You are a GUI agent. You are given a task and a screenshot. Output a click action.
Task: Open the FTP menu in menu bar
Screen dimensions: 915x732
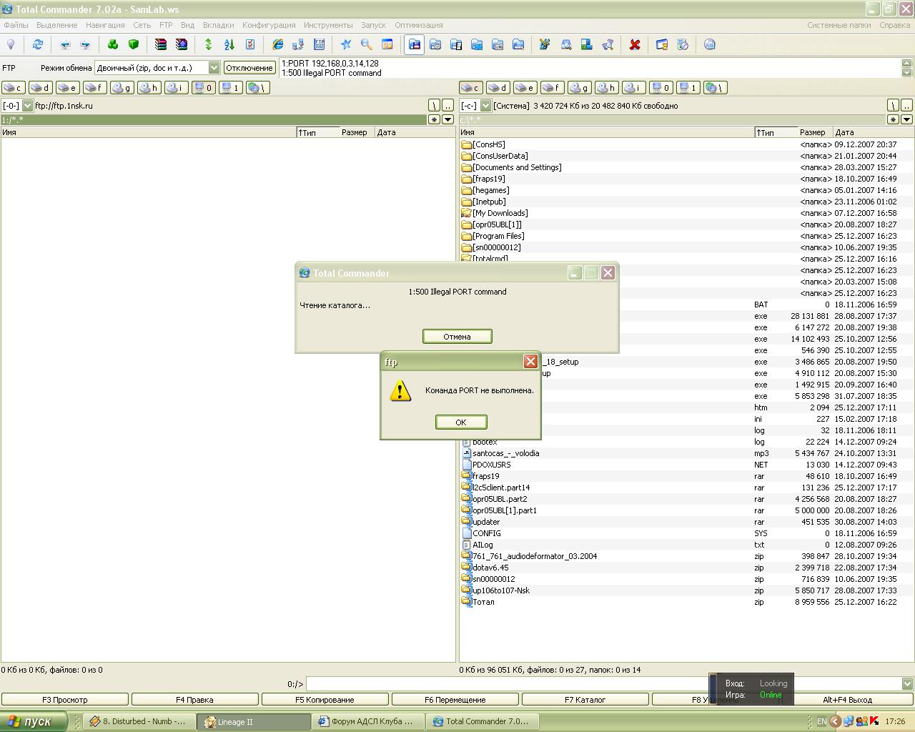coord(166,25)
